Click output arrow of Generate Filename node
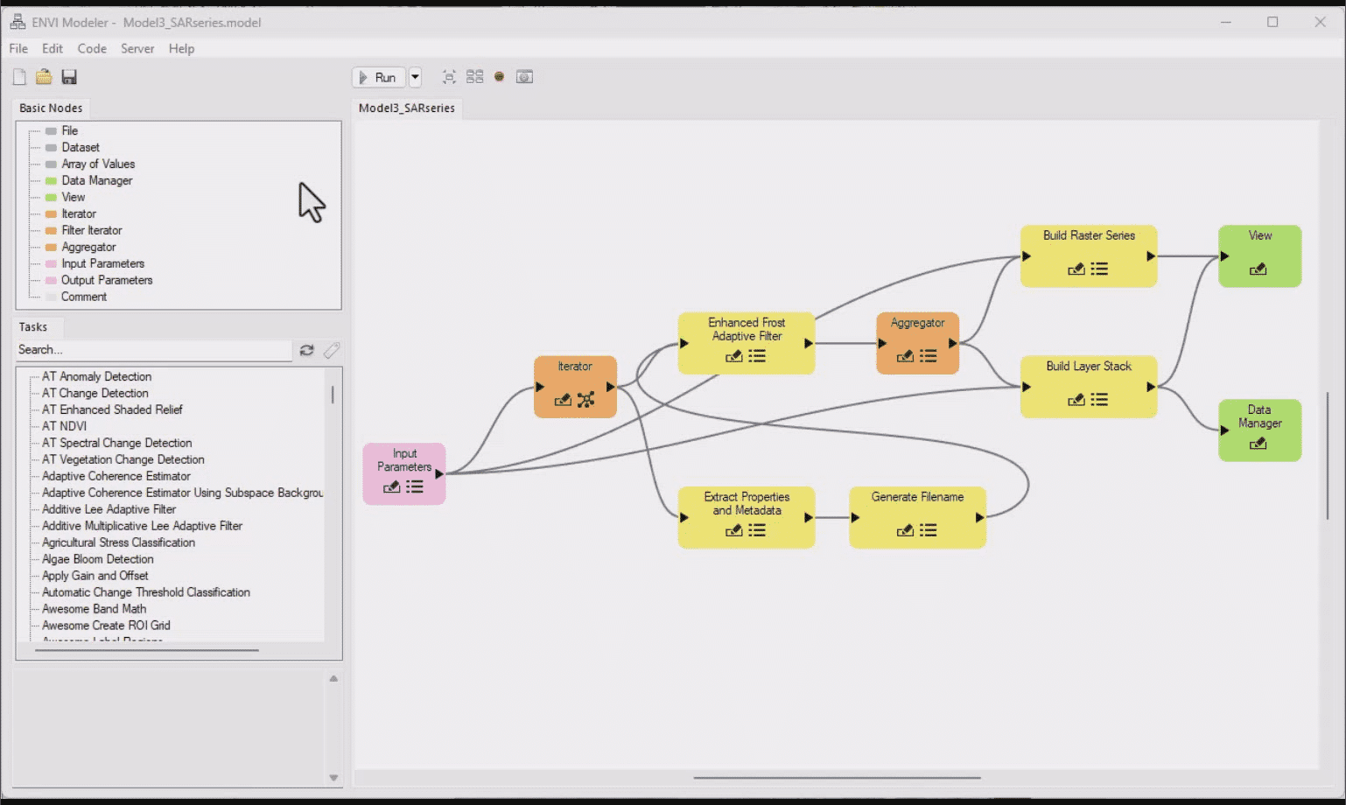This screenshot has width=1346, height=805. (x=979, y=518)
